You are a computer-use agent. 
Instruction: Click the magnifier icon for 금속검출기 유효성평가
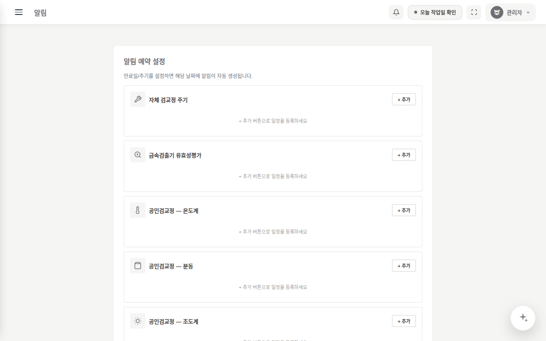tap(138, 155)
